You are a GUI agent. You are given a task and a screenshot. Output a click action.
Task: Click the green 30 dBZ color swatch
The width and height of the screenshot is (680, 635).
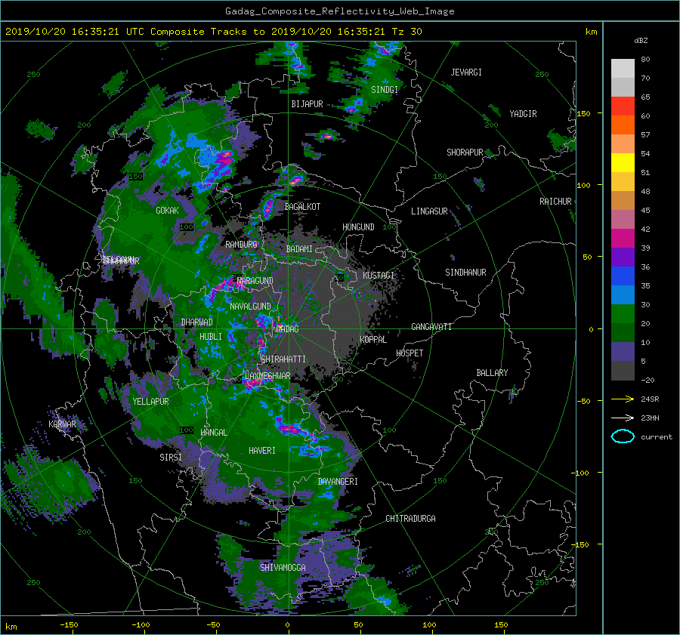coord(623,313)
